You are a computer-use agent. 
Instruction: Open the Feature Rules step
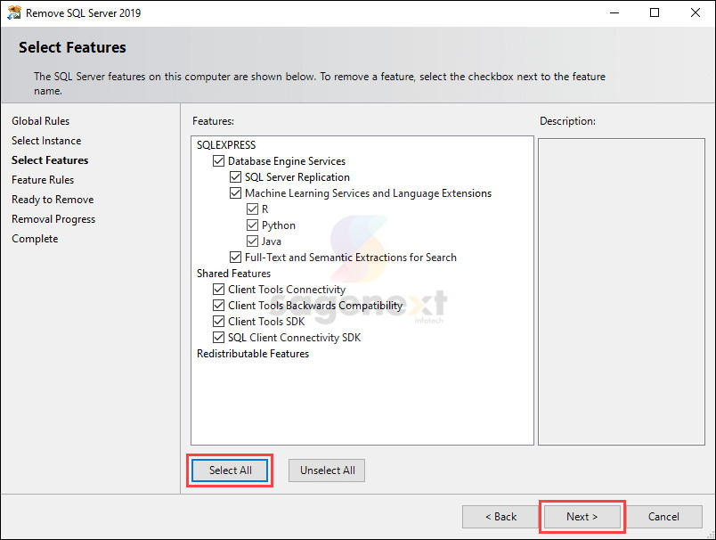(43, 180)
